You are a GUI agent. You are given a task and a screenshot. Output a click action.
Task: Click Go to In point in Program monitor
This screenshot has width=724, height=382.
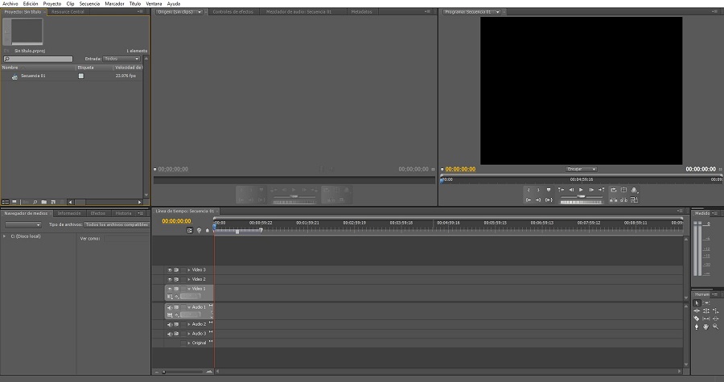pyautogui.click(x=529, y=199)
